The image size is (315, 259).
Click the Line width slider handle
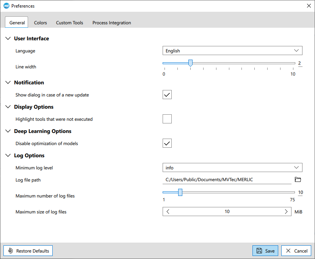[x=190, y=63]
